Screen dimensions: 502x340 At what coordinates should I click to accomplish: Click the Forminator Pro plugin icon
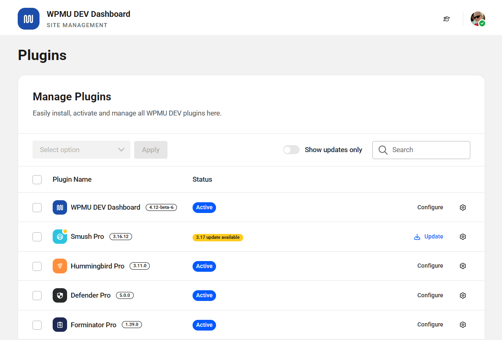[60, 325]
